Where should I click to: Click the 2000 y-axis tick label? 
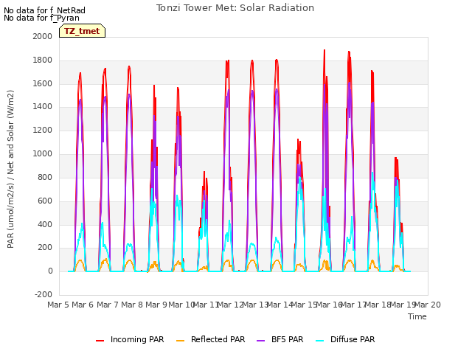[43, 36]
